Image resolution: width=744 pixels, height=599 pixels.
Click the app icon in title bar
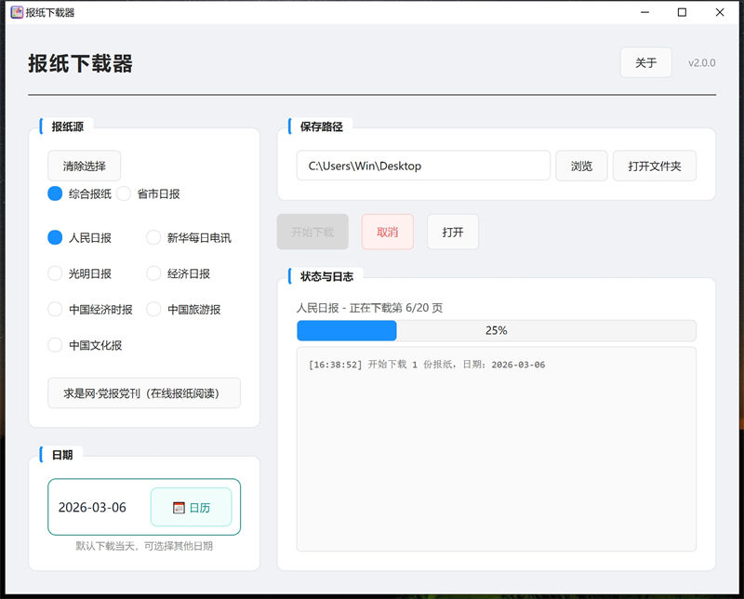17,12
